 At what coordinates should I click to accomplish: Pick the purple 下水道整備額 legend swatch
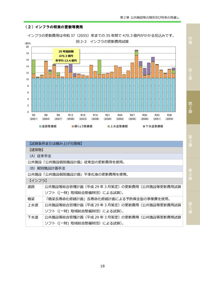[144, 126]
